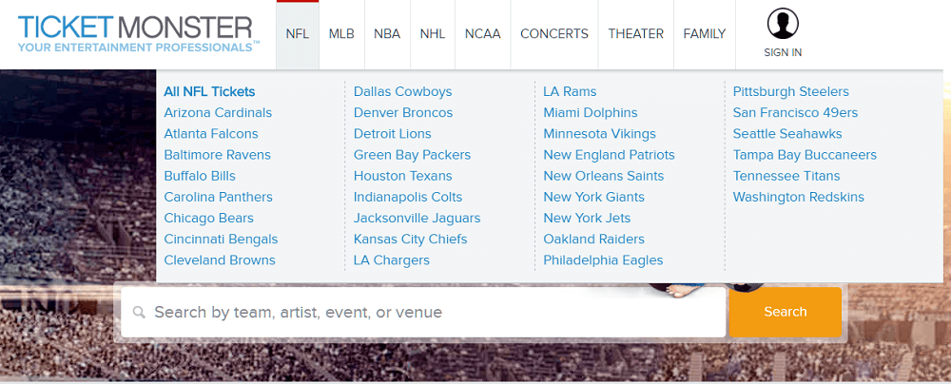951x384 pixels.
Task: Open the NFL menu tab
Action: [x=297, y=34]
